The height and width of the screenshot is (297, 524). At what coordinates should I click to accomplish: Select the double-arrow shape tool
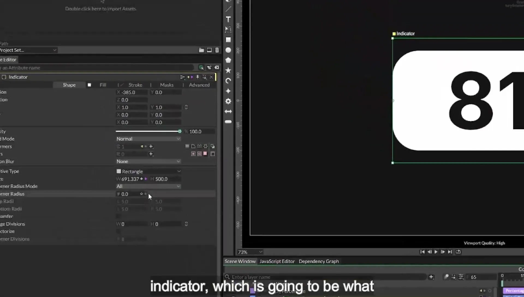click(228, 111)
